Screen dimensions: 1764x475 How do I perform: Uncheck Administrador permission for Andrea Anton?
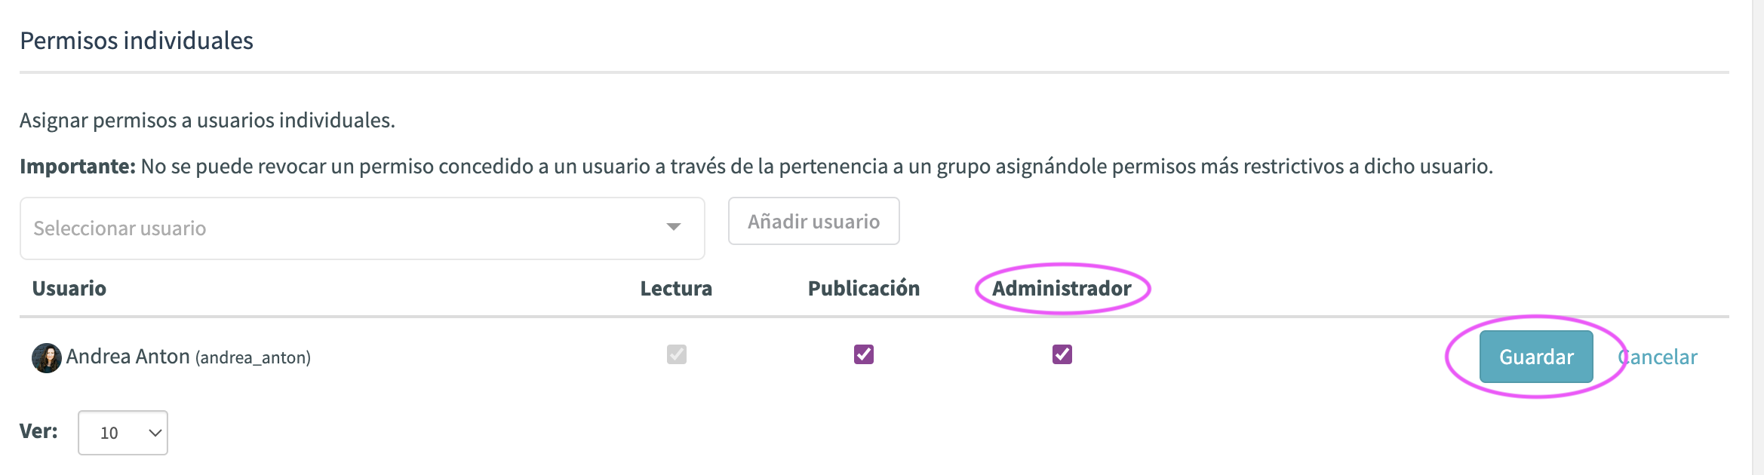click(1062, 354)
